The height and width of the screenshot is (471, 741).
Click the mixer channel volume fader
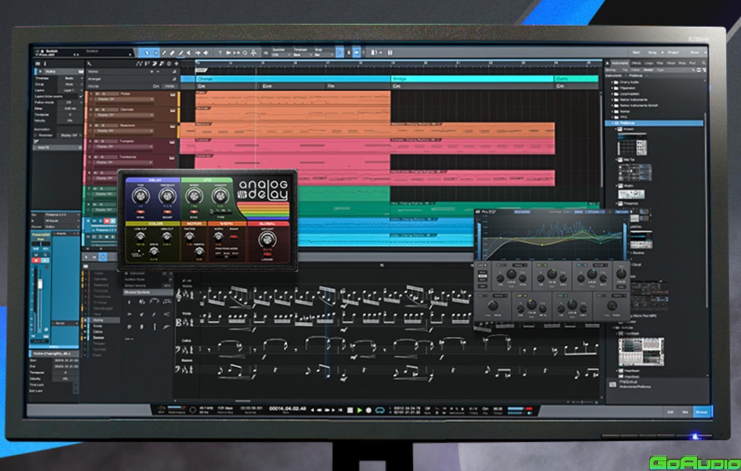(40, 284)
